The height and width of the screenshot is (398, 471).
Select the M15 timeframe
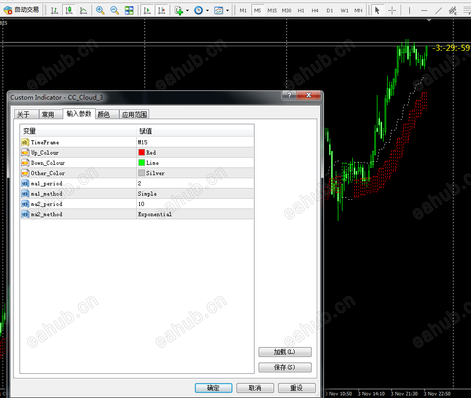pyautogui.click(x=272, y=10)
